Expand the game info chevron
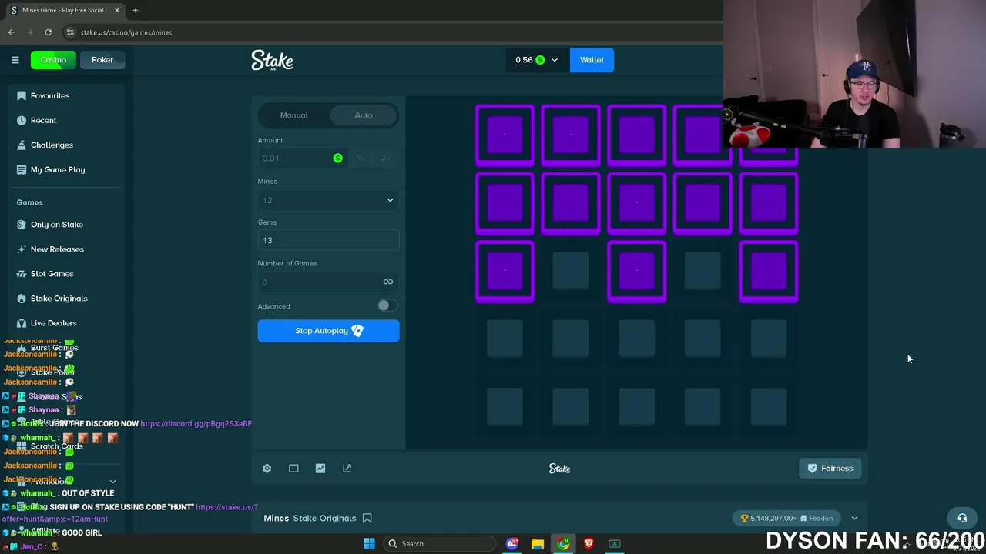 854,519
